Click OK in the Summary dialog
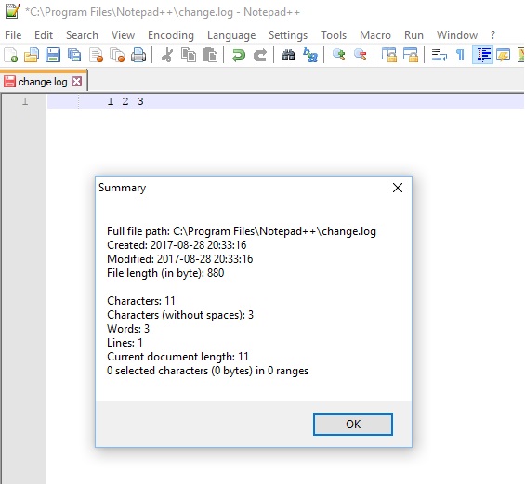 353,425
